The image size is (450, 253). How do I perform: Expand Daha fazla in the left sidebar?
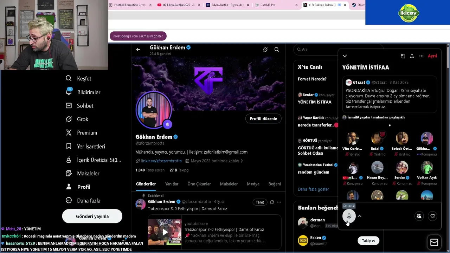[x=83, y=201]
